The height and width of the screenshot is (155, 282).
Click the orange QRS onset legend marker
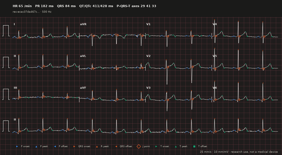pos(74,146)
